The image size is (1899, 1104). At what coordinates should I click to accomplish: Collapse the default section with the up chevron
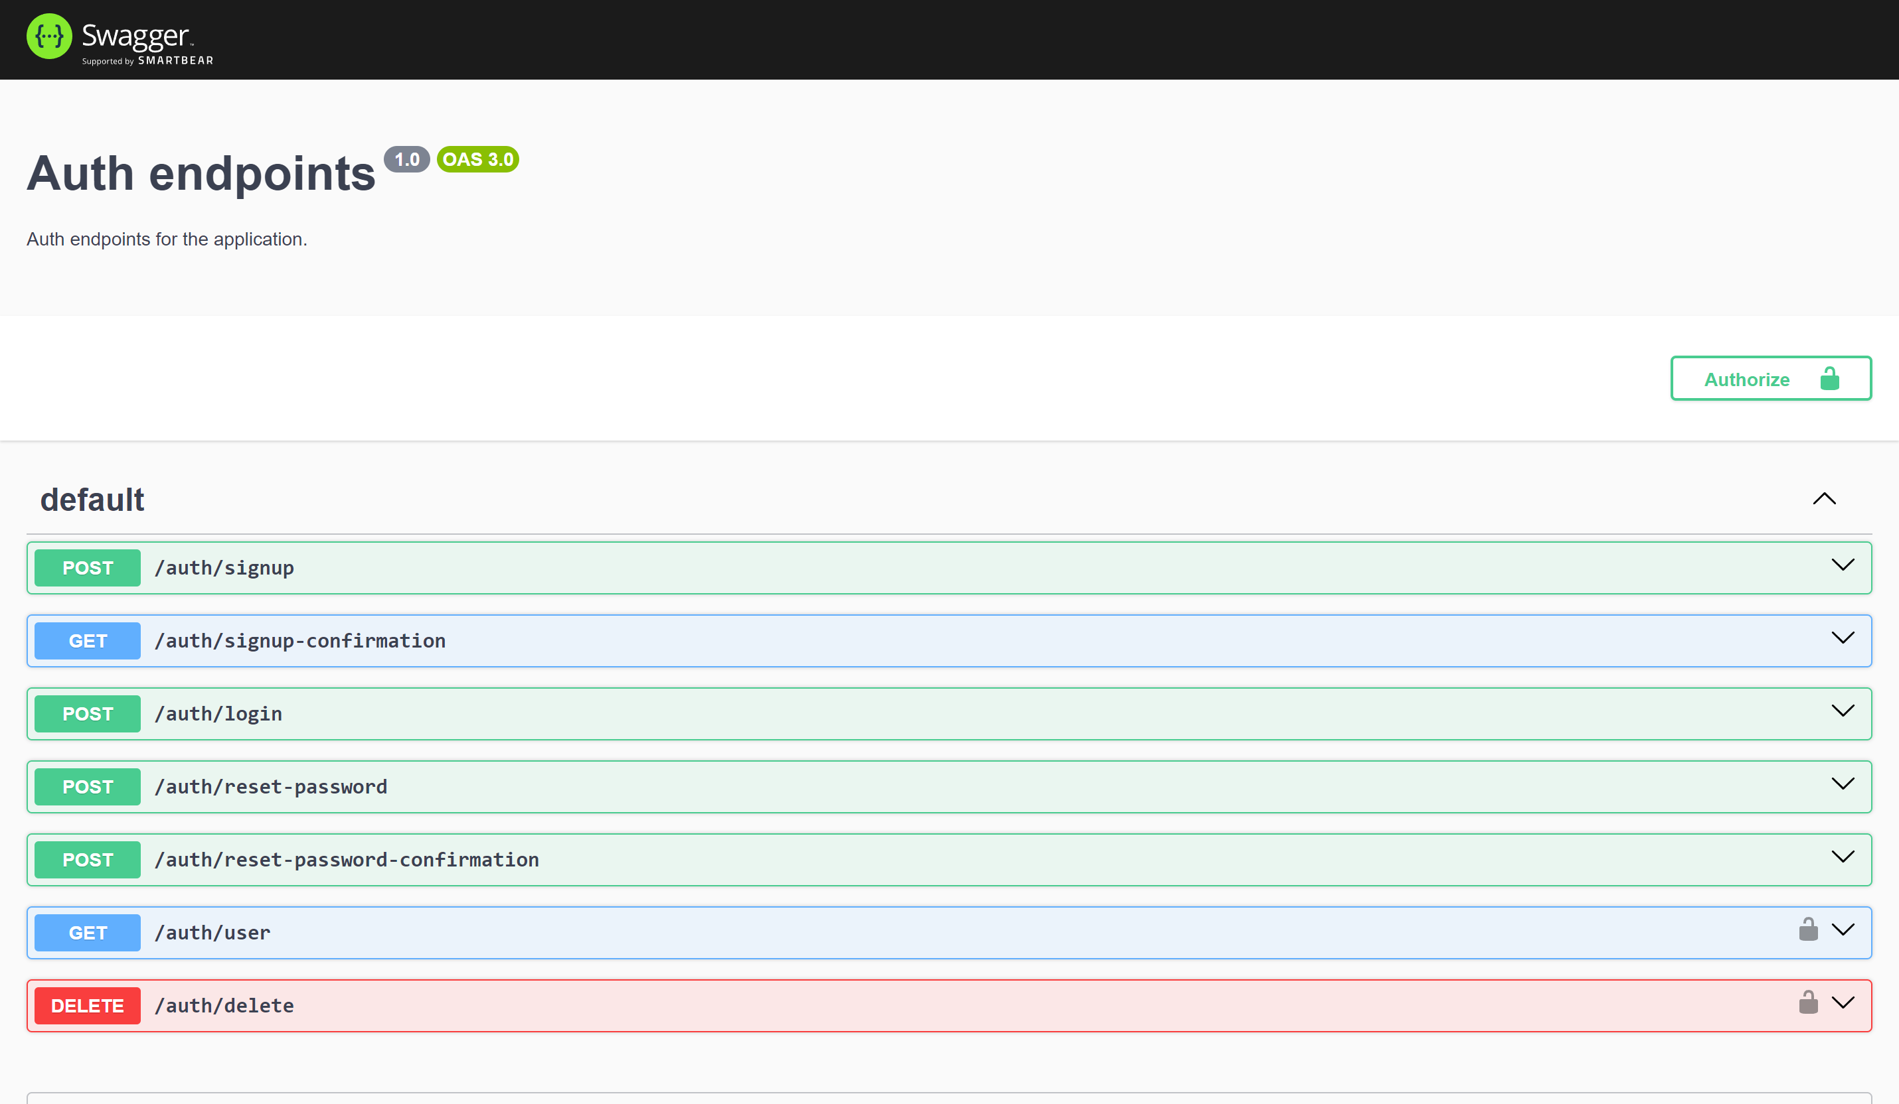tap(1824, 498)
